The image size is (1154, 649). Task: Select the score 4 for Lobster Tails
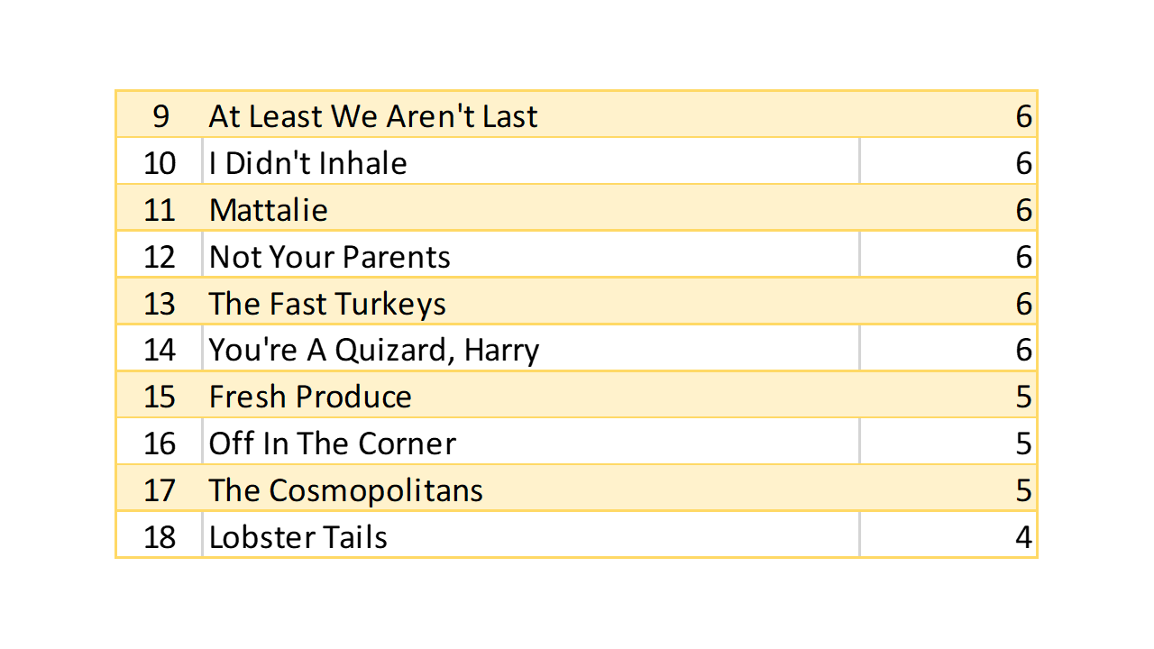pyautogui.click(x=1022, y=537)
